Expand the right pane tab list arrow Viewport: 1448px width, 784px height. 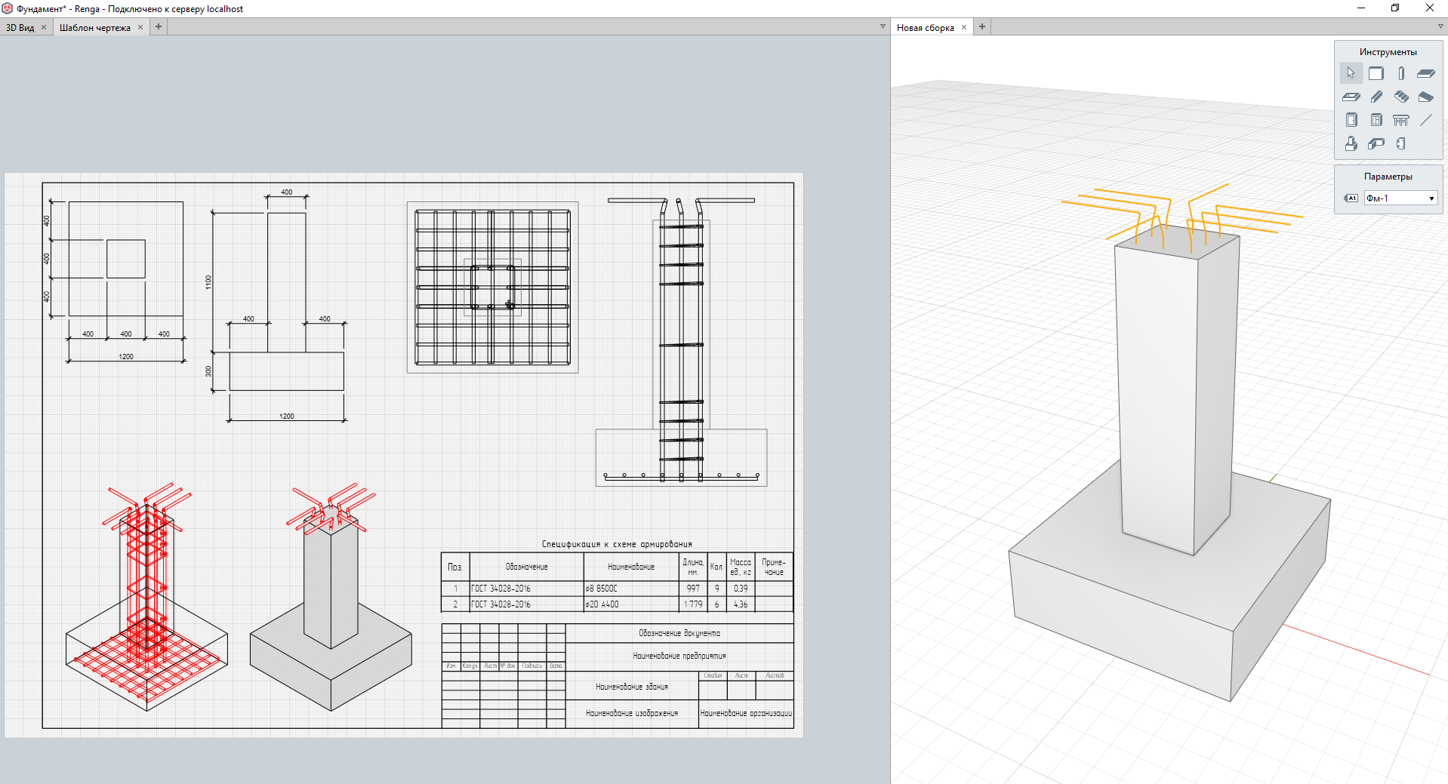1440,27
